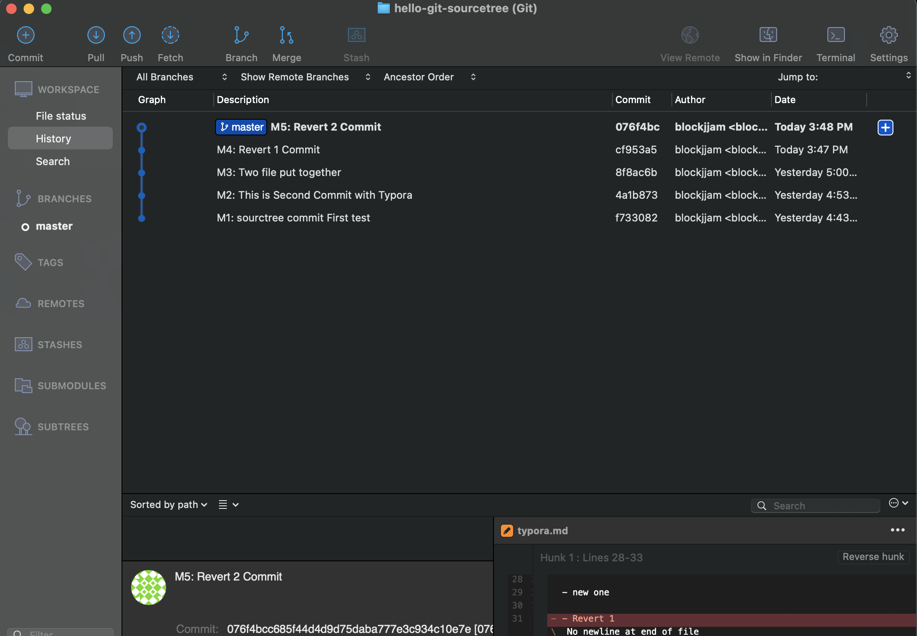This screenshot has height=636, width=917.
Task: Open the Ancestor Order dropdown
Action: [429, 77]
